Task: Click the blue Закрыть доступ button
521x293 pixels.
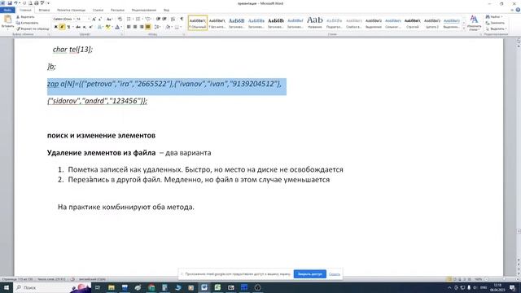Action: 309,274
